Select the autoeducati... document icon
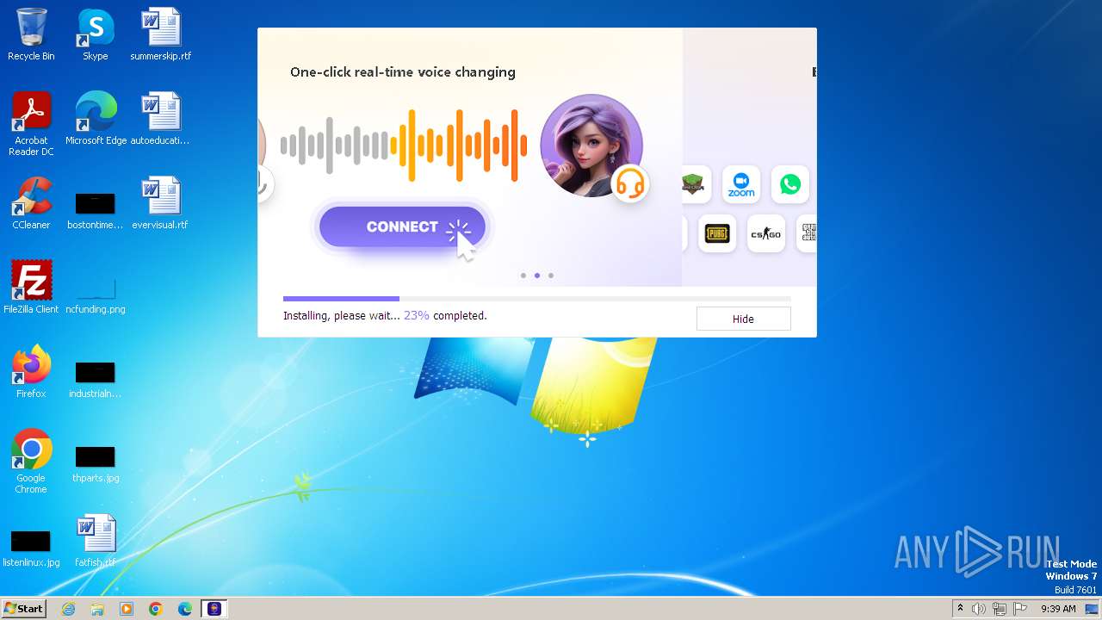 (x=160, y=119)
